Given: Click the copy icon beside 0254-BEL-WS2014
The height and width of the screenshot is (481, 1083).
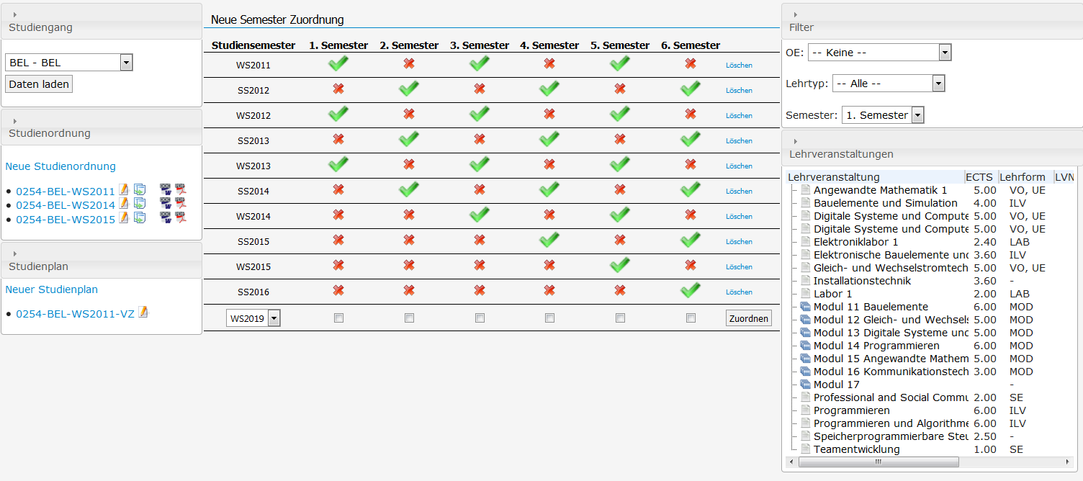Looking at the screenshot, I should [x=140, y=204].
